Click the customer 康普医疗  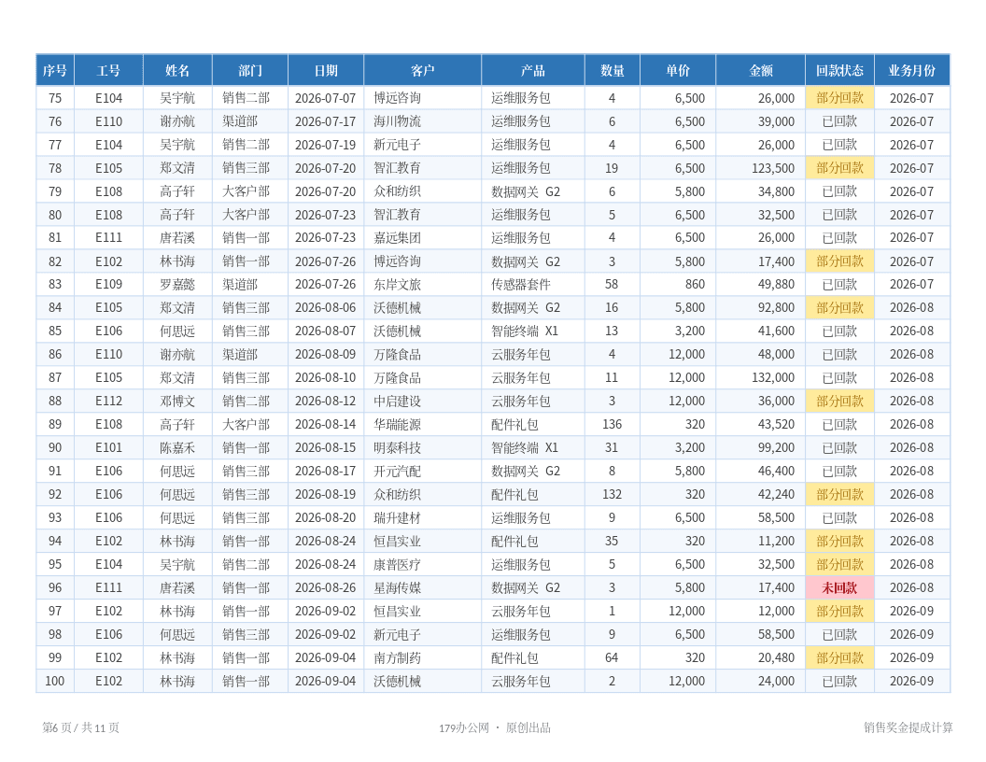398,565
